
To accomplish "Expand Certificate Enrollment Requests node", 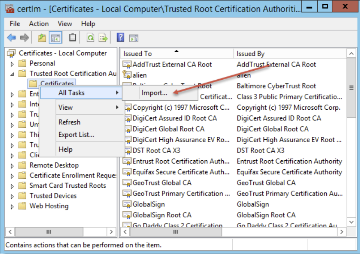I will pyautogui.click(x=12, y=176).
